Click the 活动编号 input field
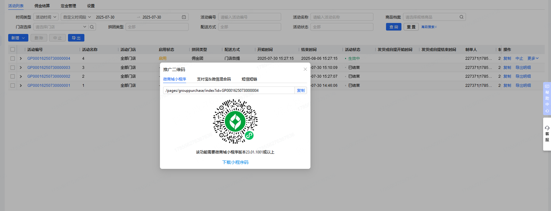Viewport: 551px width, 211px height. (250, 17)
